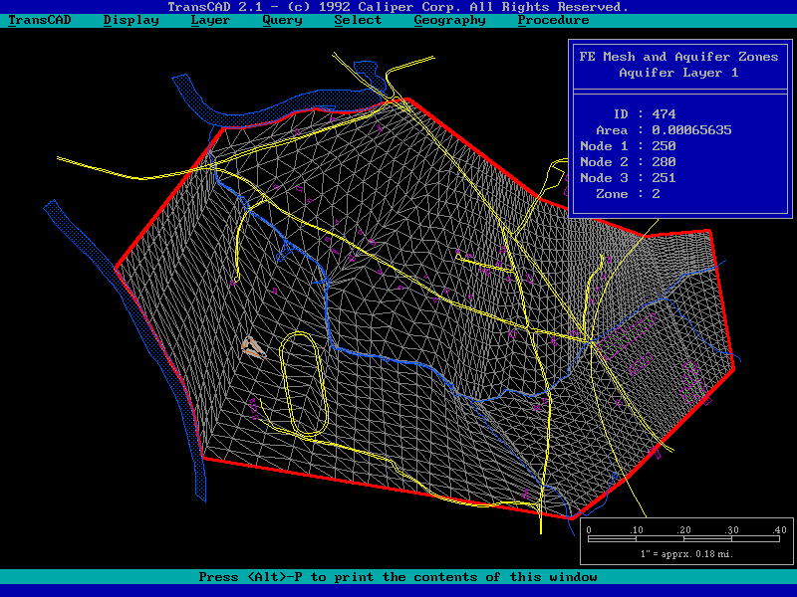Open the Display menu
This screenshot has width=797, height=597.
(131, 20)
